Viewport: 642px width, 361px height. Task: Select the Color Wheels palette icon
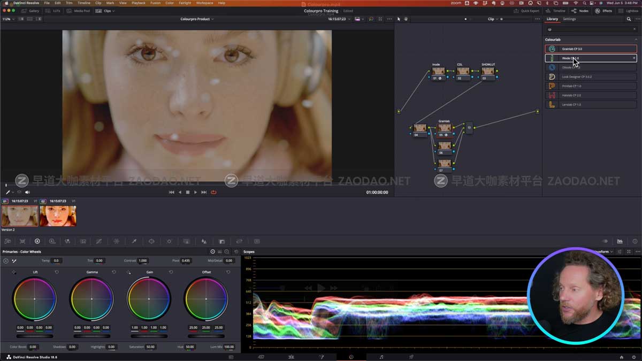click(37, 241)
